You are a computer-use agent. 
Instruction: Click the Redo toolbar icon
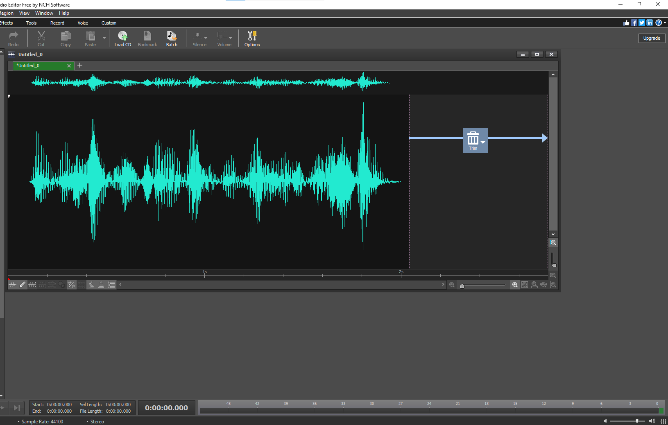[x=14, y=38]
